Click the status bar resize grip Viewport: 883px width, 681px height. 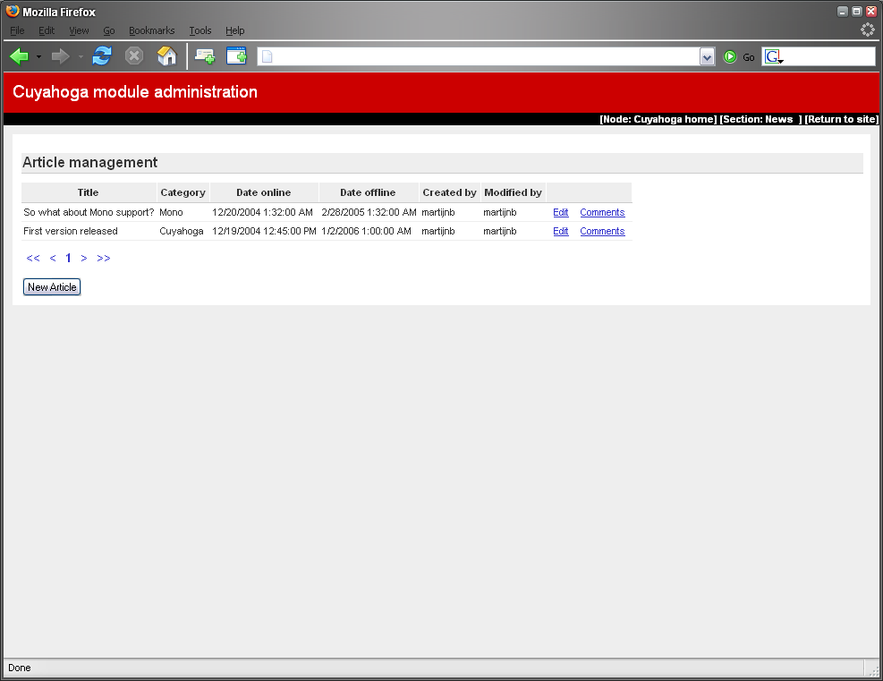[x=873, y=670]
